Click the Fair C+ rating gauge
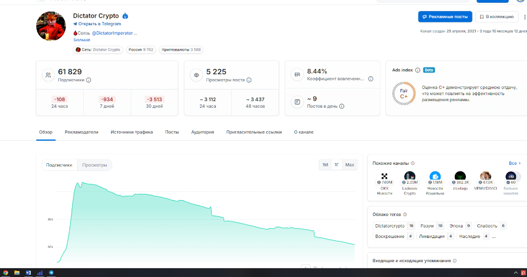 click(404, 93)
